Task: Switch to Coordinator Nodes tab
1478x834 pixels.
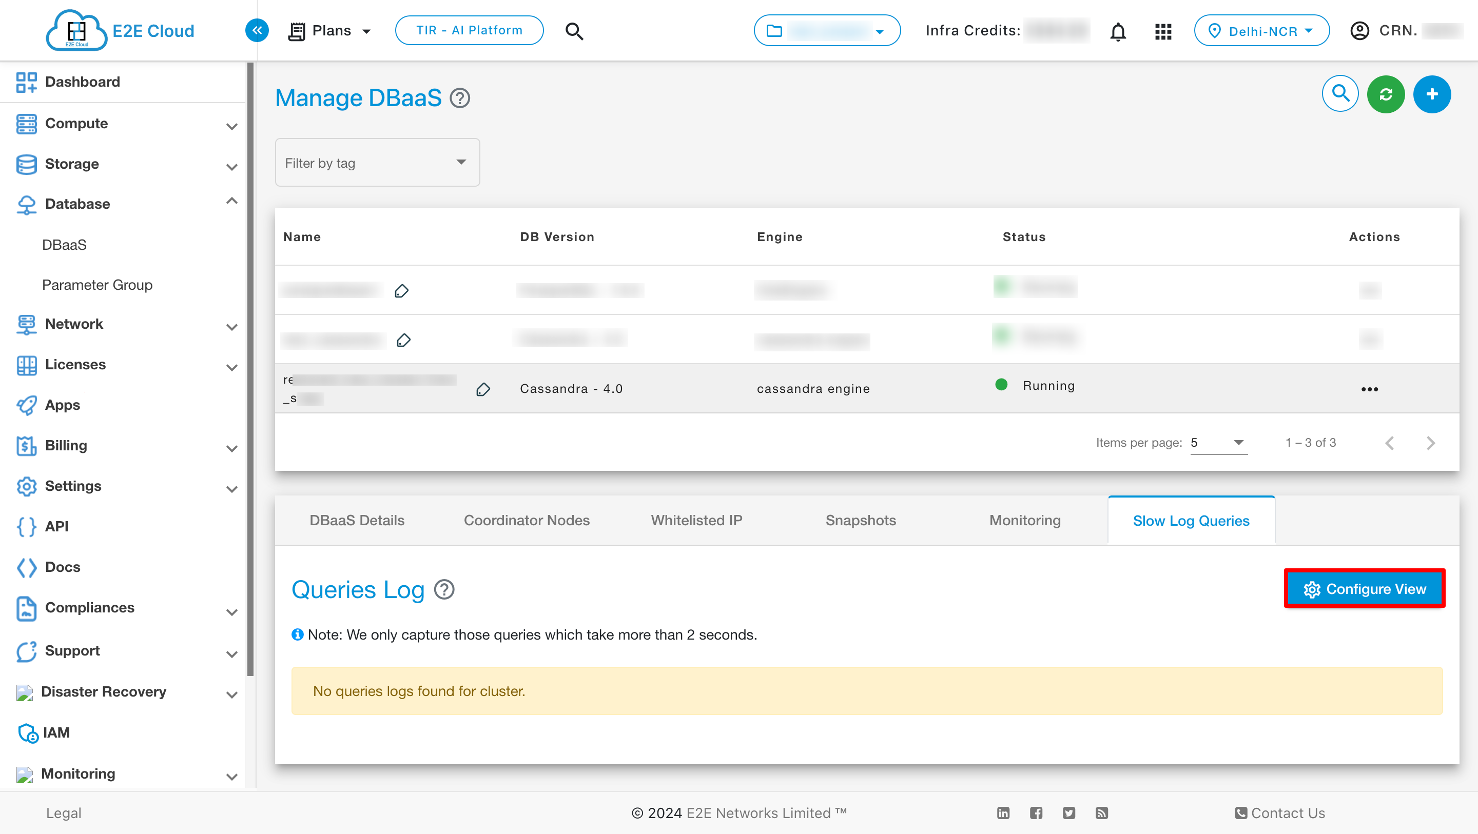Action: 527,520
